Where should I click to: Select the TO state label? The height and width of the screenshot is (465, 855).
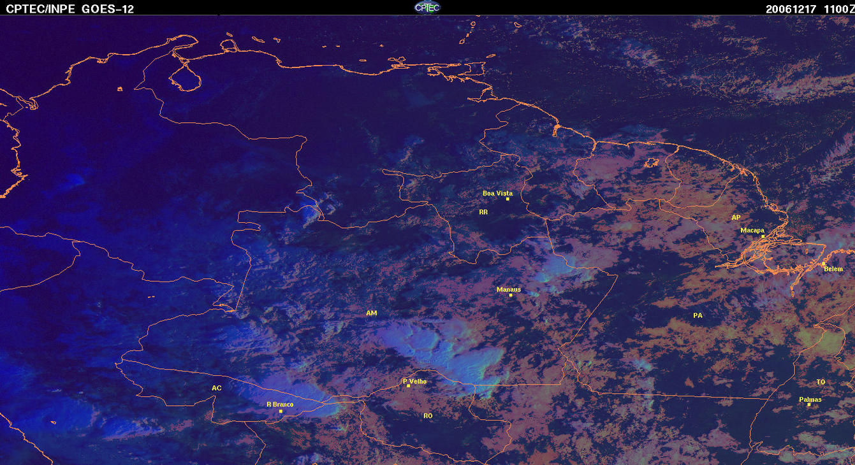821,382
